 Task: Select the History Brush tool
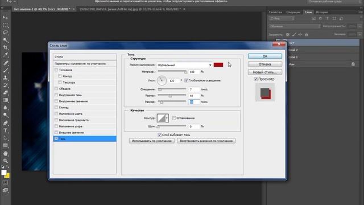point(5,85)
